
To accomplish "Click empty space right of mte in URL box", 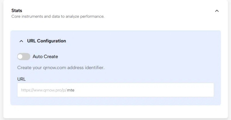I will [x=144, y=90].
